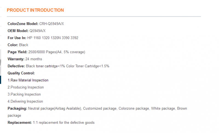219x133 pixels.
Task: Click 2.Producing Inspection line
Action: pos(26,87)
